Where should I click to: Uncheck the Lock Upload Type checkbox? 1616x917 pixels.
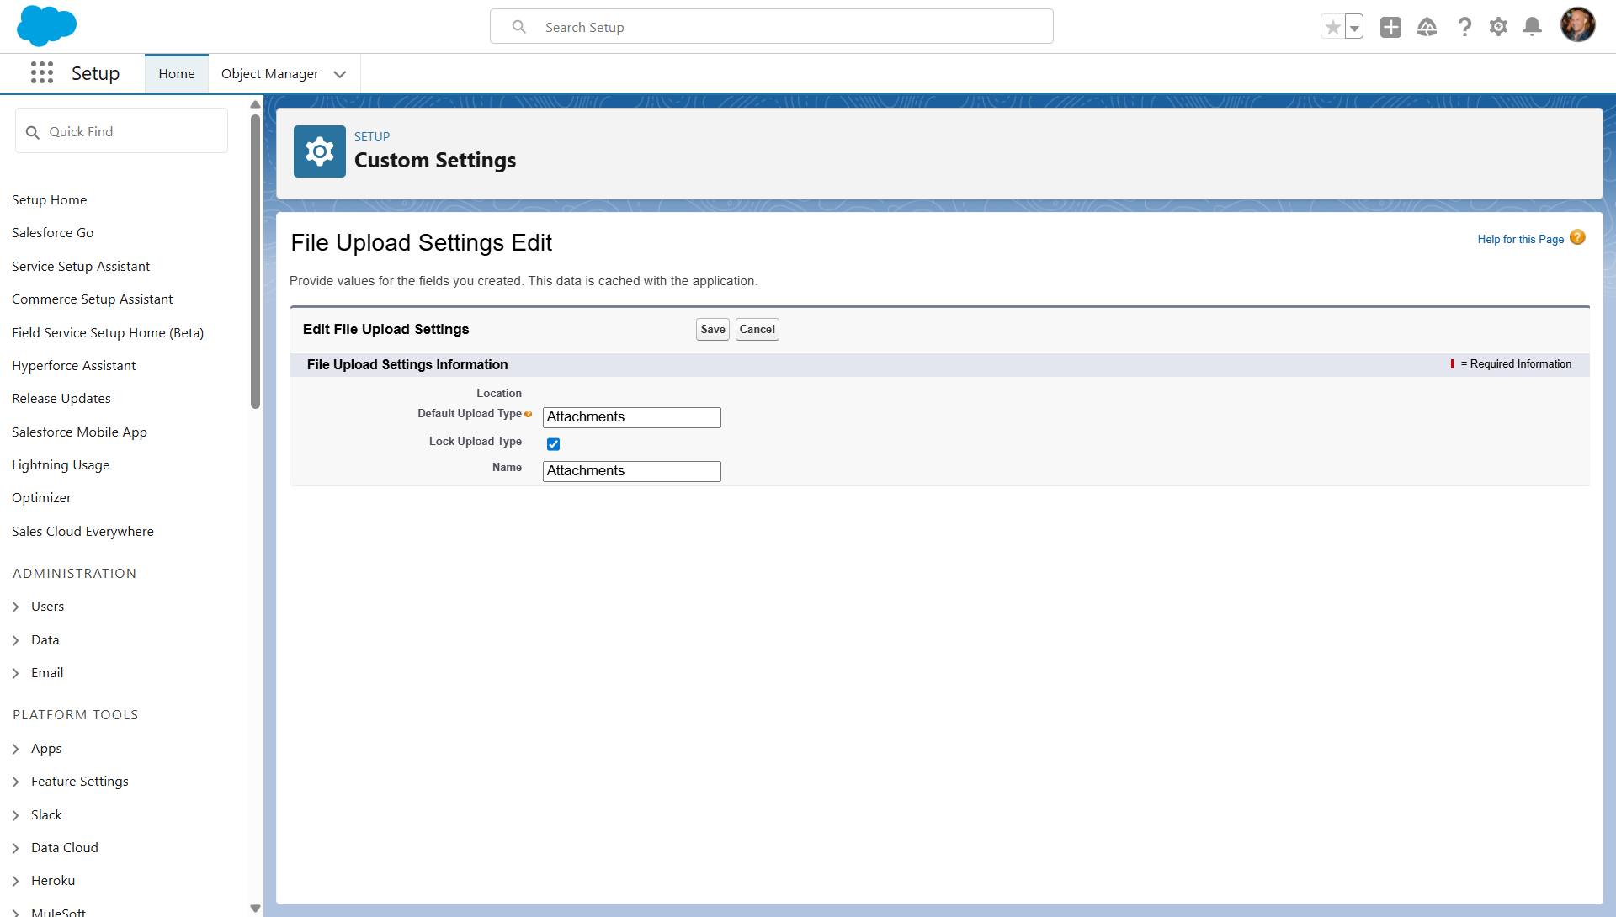point(553,444)
